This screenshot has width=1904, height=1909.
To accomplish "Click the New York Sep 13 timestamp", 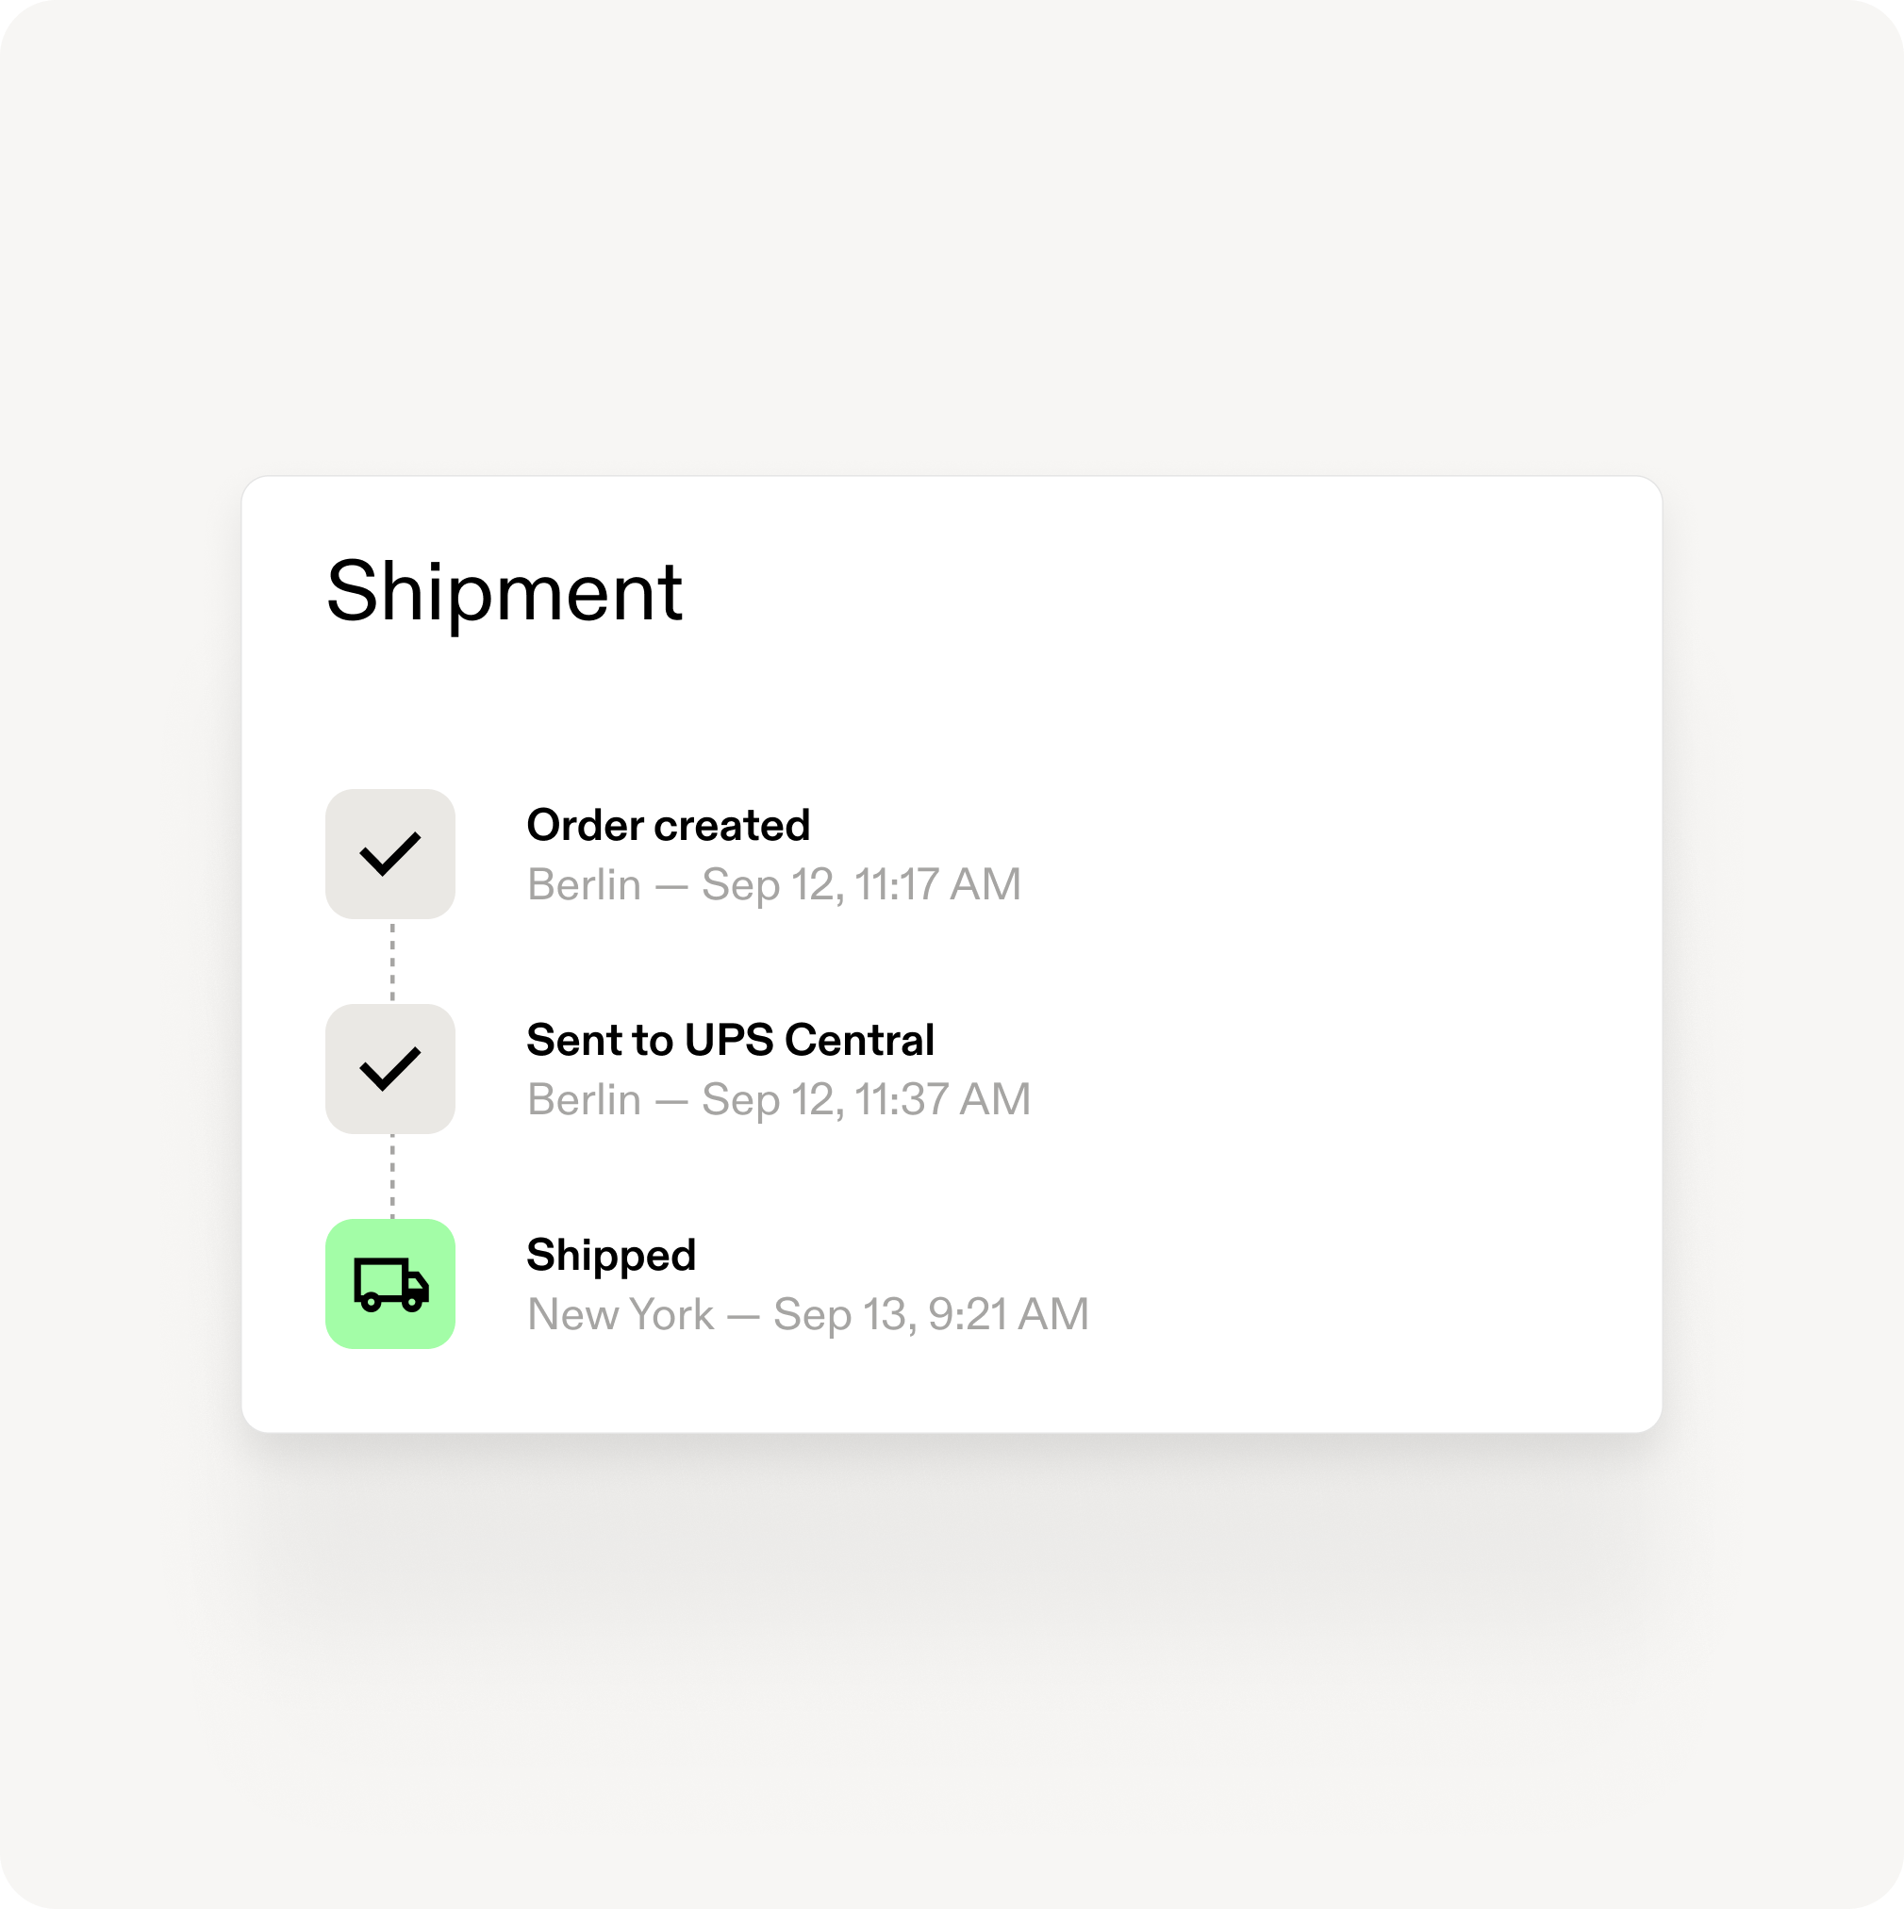I will pyautogui.click(x=807, y=1314).
